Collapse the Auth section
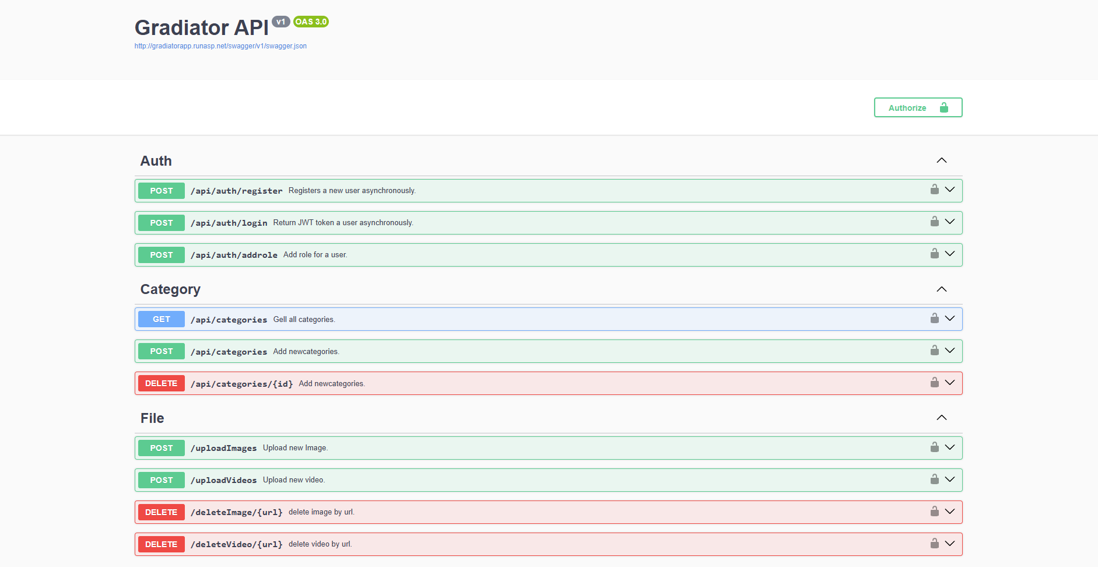Viewport: 1098px width, 567px height. [x=941, y=160]
